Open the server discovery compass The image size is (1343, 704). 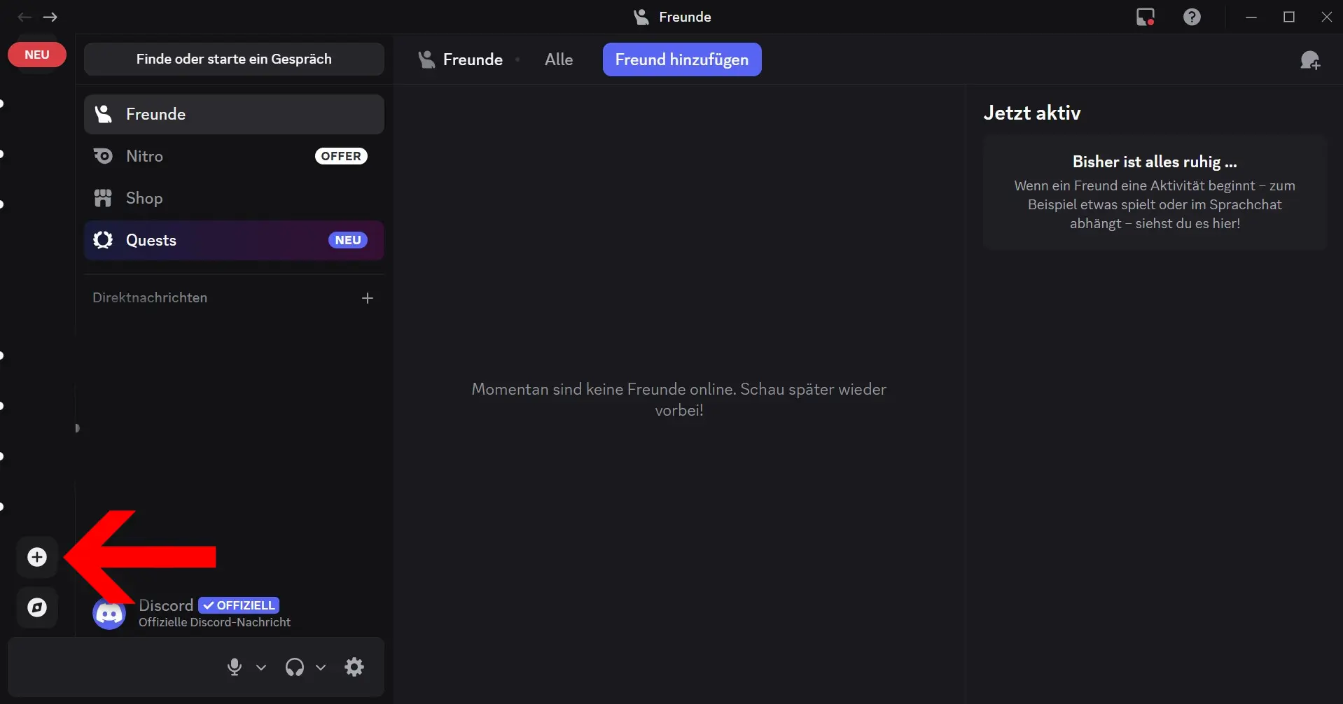pyautogui.click(x=36, y=607)
